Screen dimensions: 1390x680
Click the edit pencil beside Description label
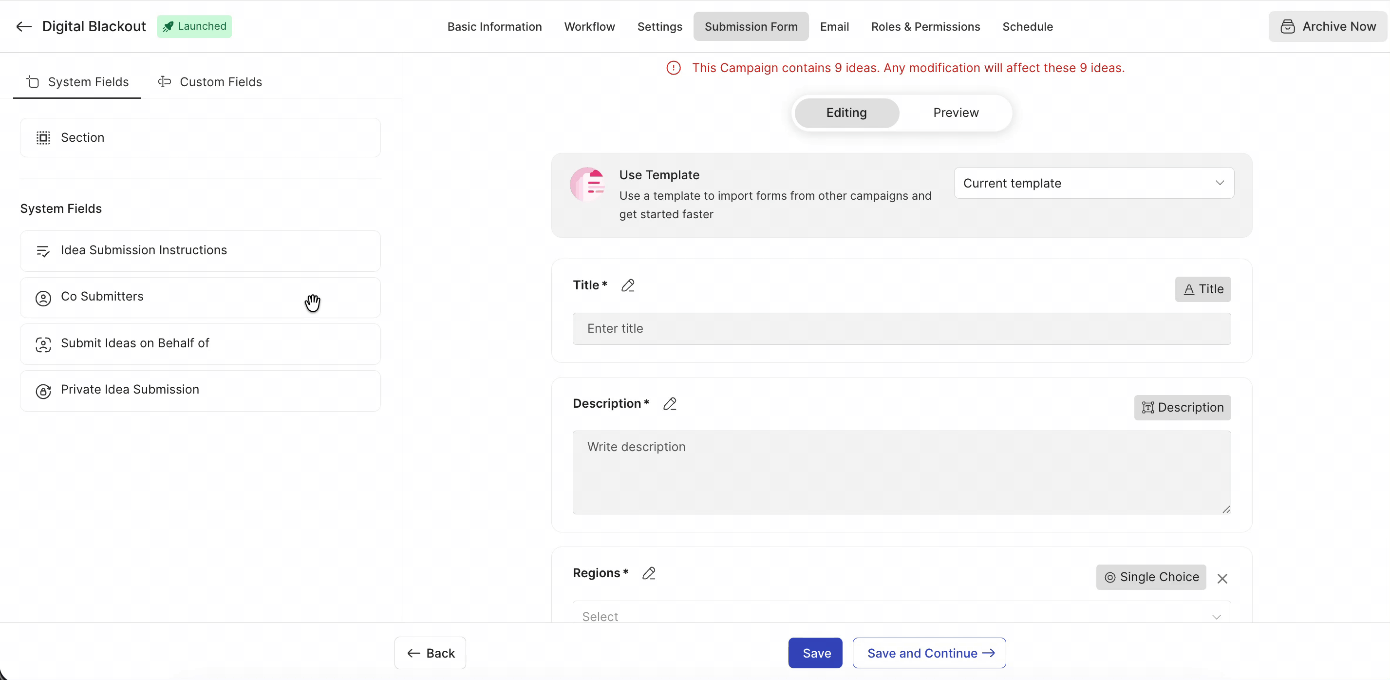670,404
